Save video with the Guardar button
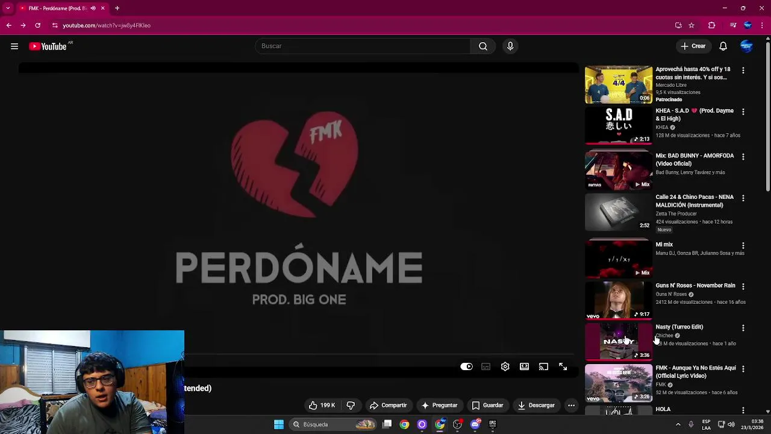The image size is (771, 434). [487, 405]
